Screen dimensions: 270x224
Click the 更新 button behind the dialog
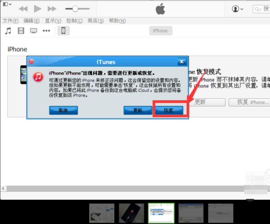(x=207, y=102)
